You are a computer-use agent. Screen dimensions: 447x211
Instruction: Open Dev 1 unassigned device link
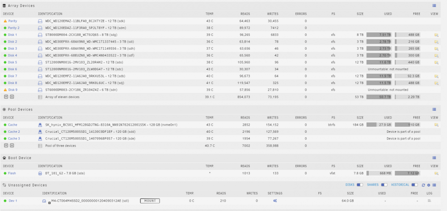pyautogui.click(x=13, y=201)
